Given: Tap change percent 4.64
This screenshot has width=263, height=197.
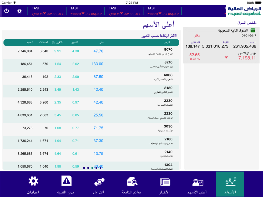Looking at the screenshot, I should (x=58, y=154).
